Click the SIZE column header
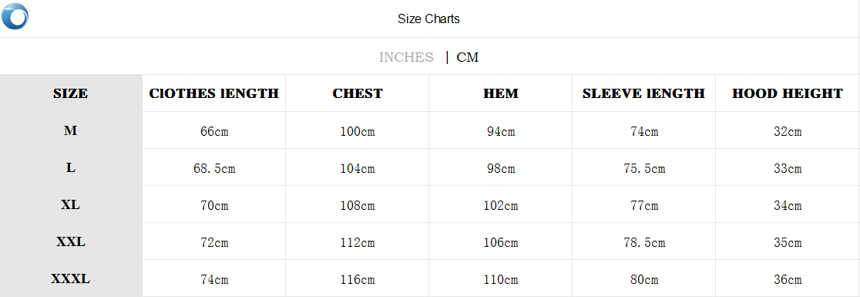Image resolution: width=860 pixels, height=297 pixels. click(x=70, y=93)
